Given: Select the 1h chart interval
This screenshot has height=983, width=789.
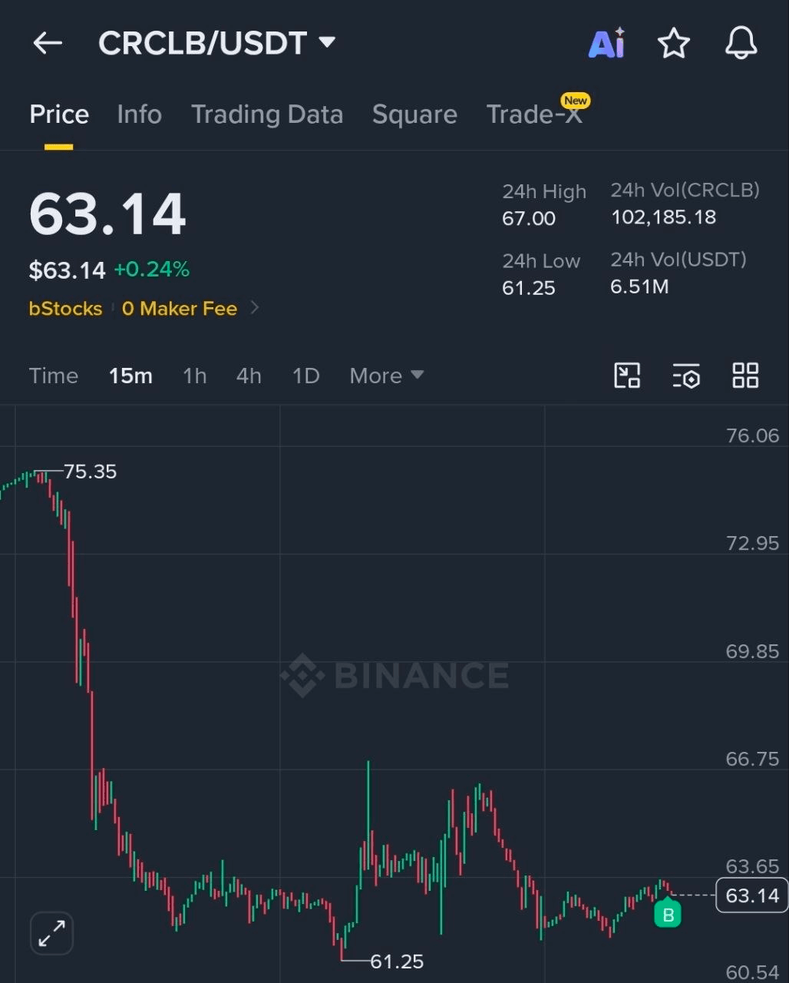Looking at the screenshot, I should click(195, 376).
